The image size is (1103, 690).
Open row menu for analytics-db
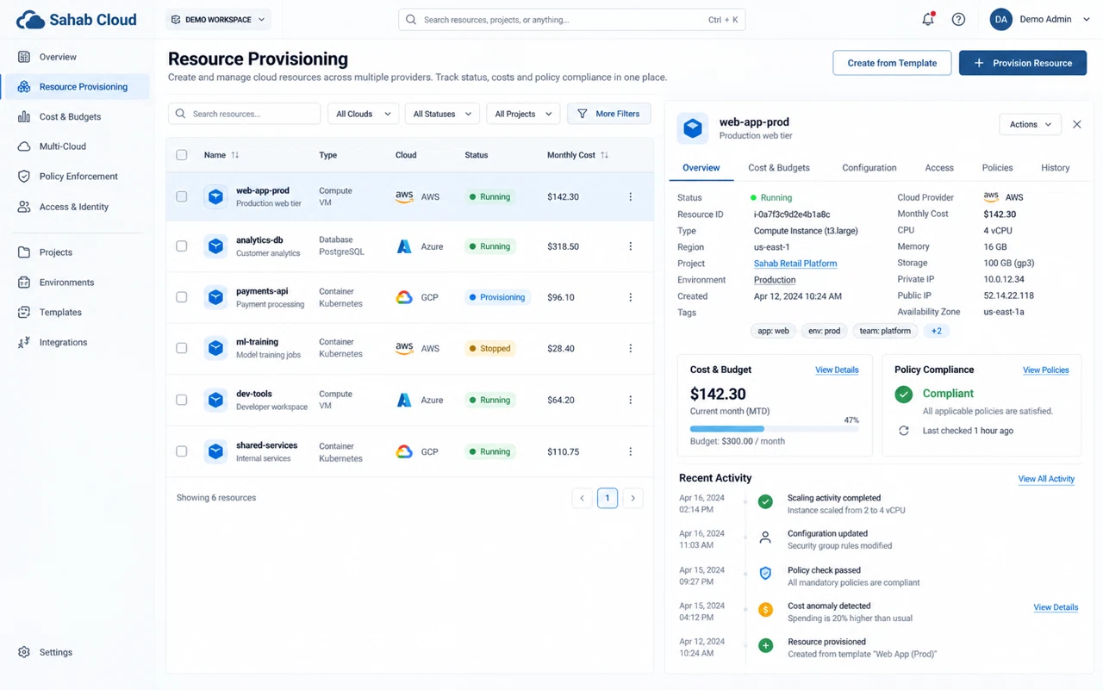pyautogui.click(x=630, y=246)
